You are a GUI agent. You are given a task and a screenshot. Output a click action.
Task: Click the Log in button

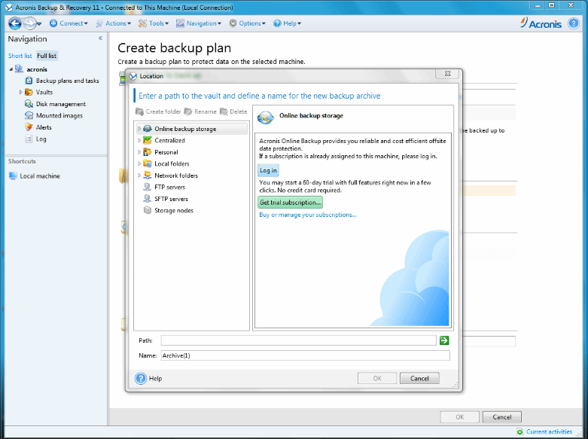[x=268, y=170]
